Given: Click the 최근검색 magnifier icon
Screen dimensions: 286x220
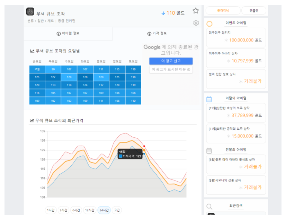Looking at the screenshot, I should coord(209,207).
